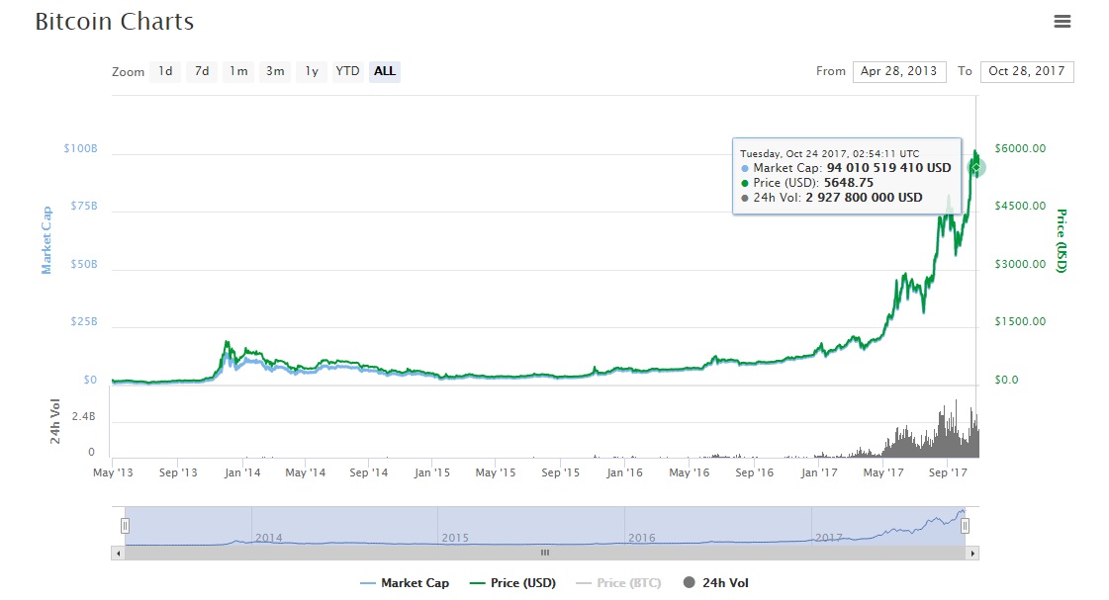Click the highlighted data point marker on chart

(975, 168)
